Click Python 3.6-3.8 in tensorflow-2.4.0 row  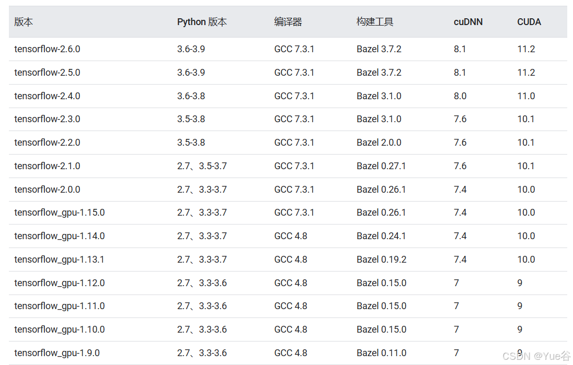[191, 96]
